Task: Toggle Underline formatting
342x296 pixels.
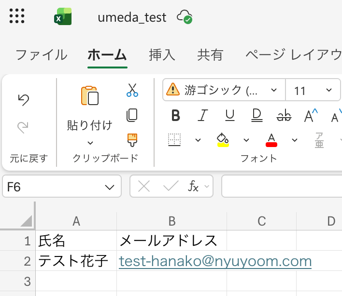Action: pyautogui.click(x=230, y=116)
